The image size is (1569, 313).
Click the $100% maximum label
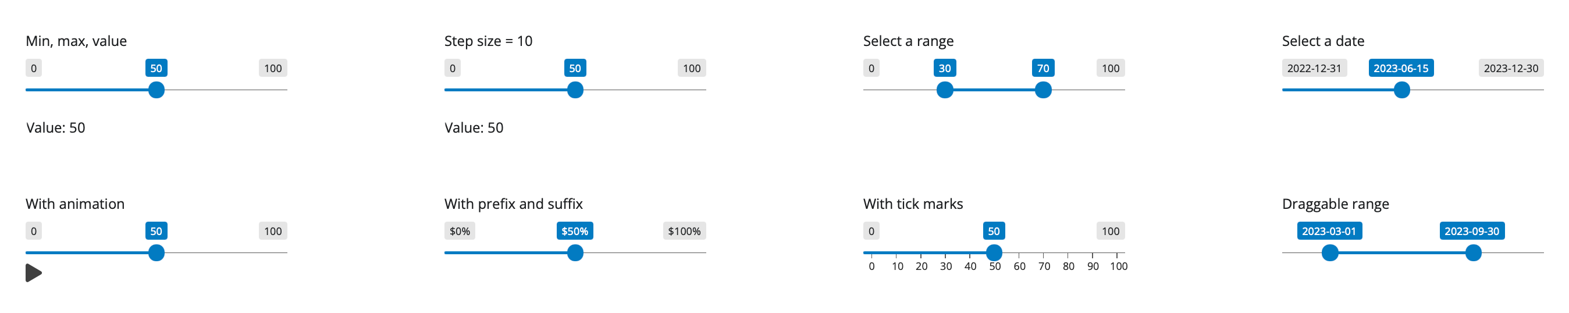(684, 232)
